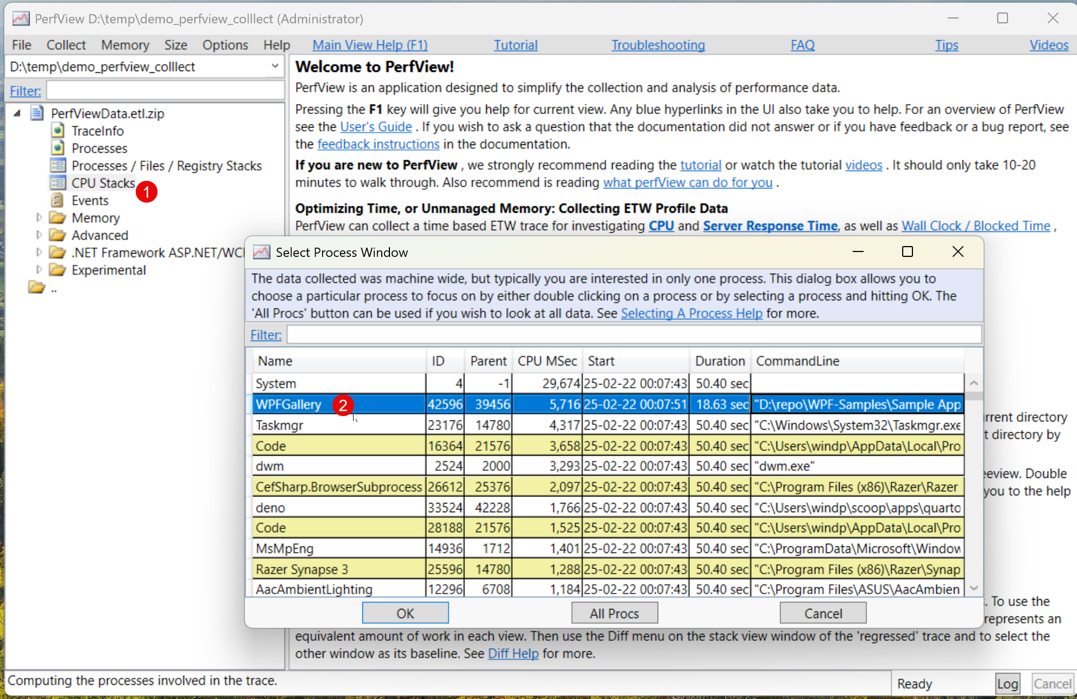Image resolution: width=1077 pixels, height=699 pixels.
Task: Open the Help menu
Action: (x=276, y=45)
